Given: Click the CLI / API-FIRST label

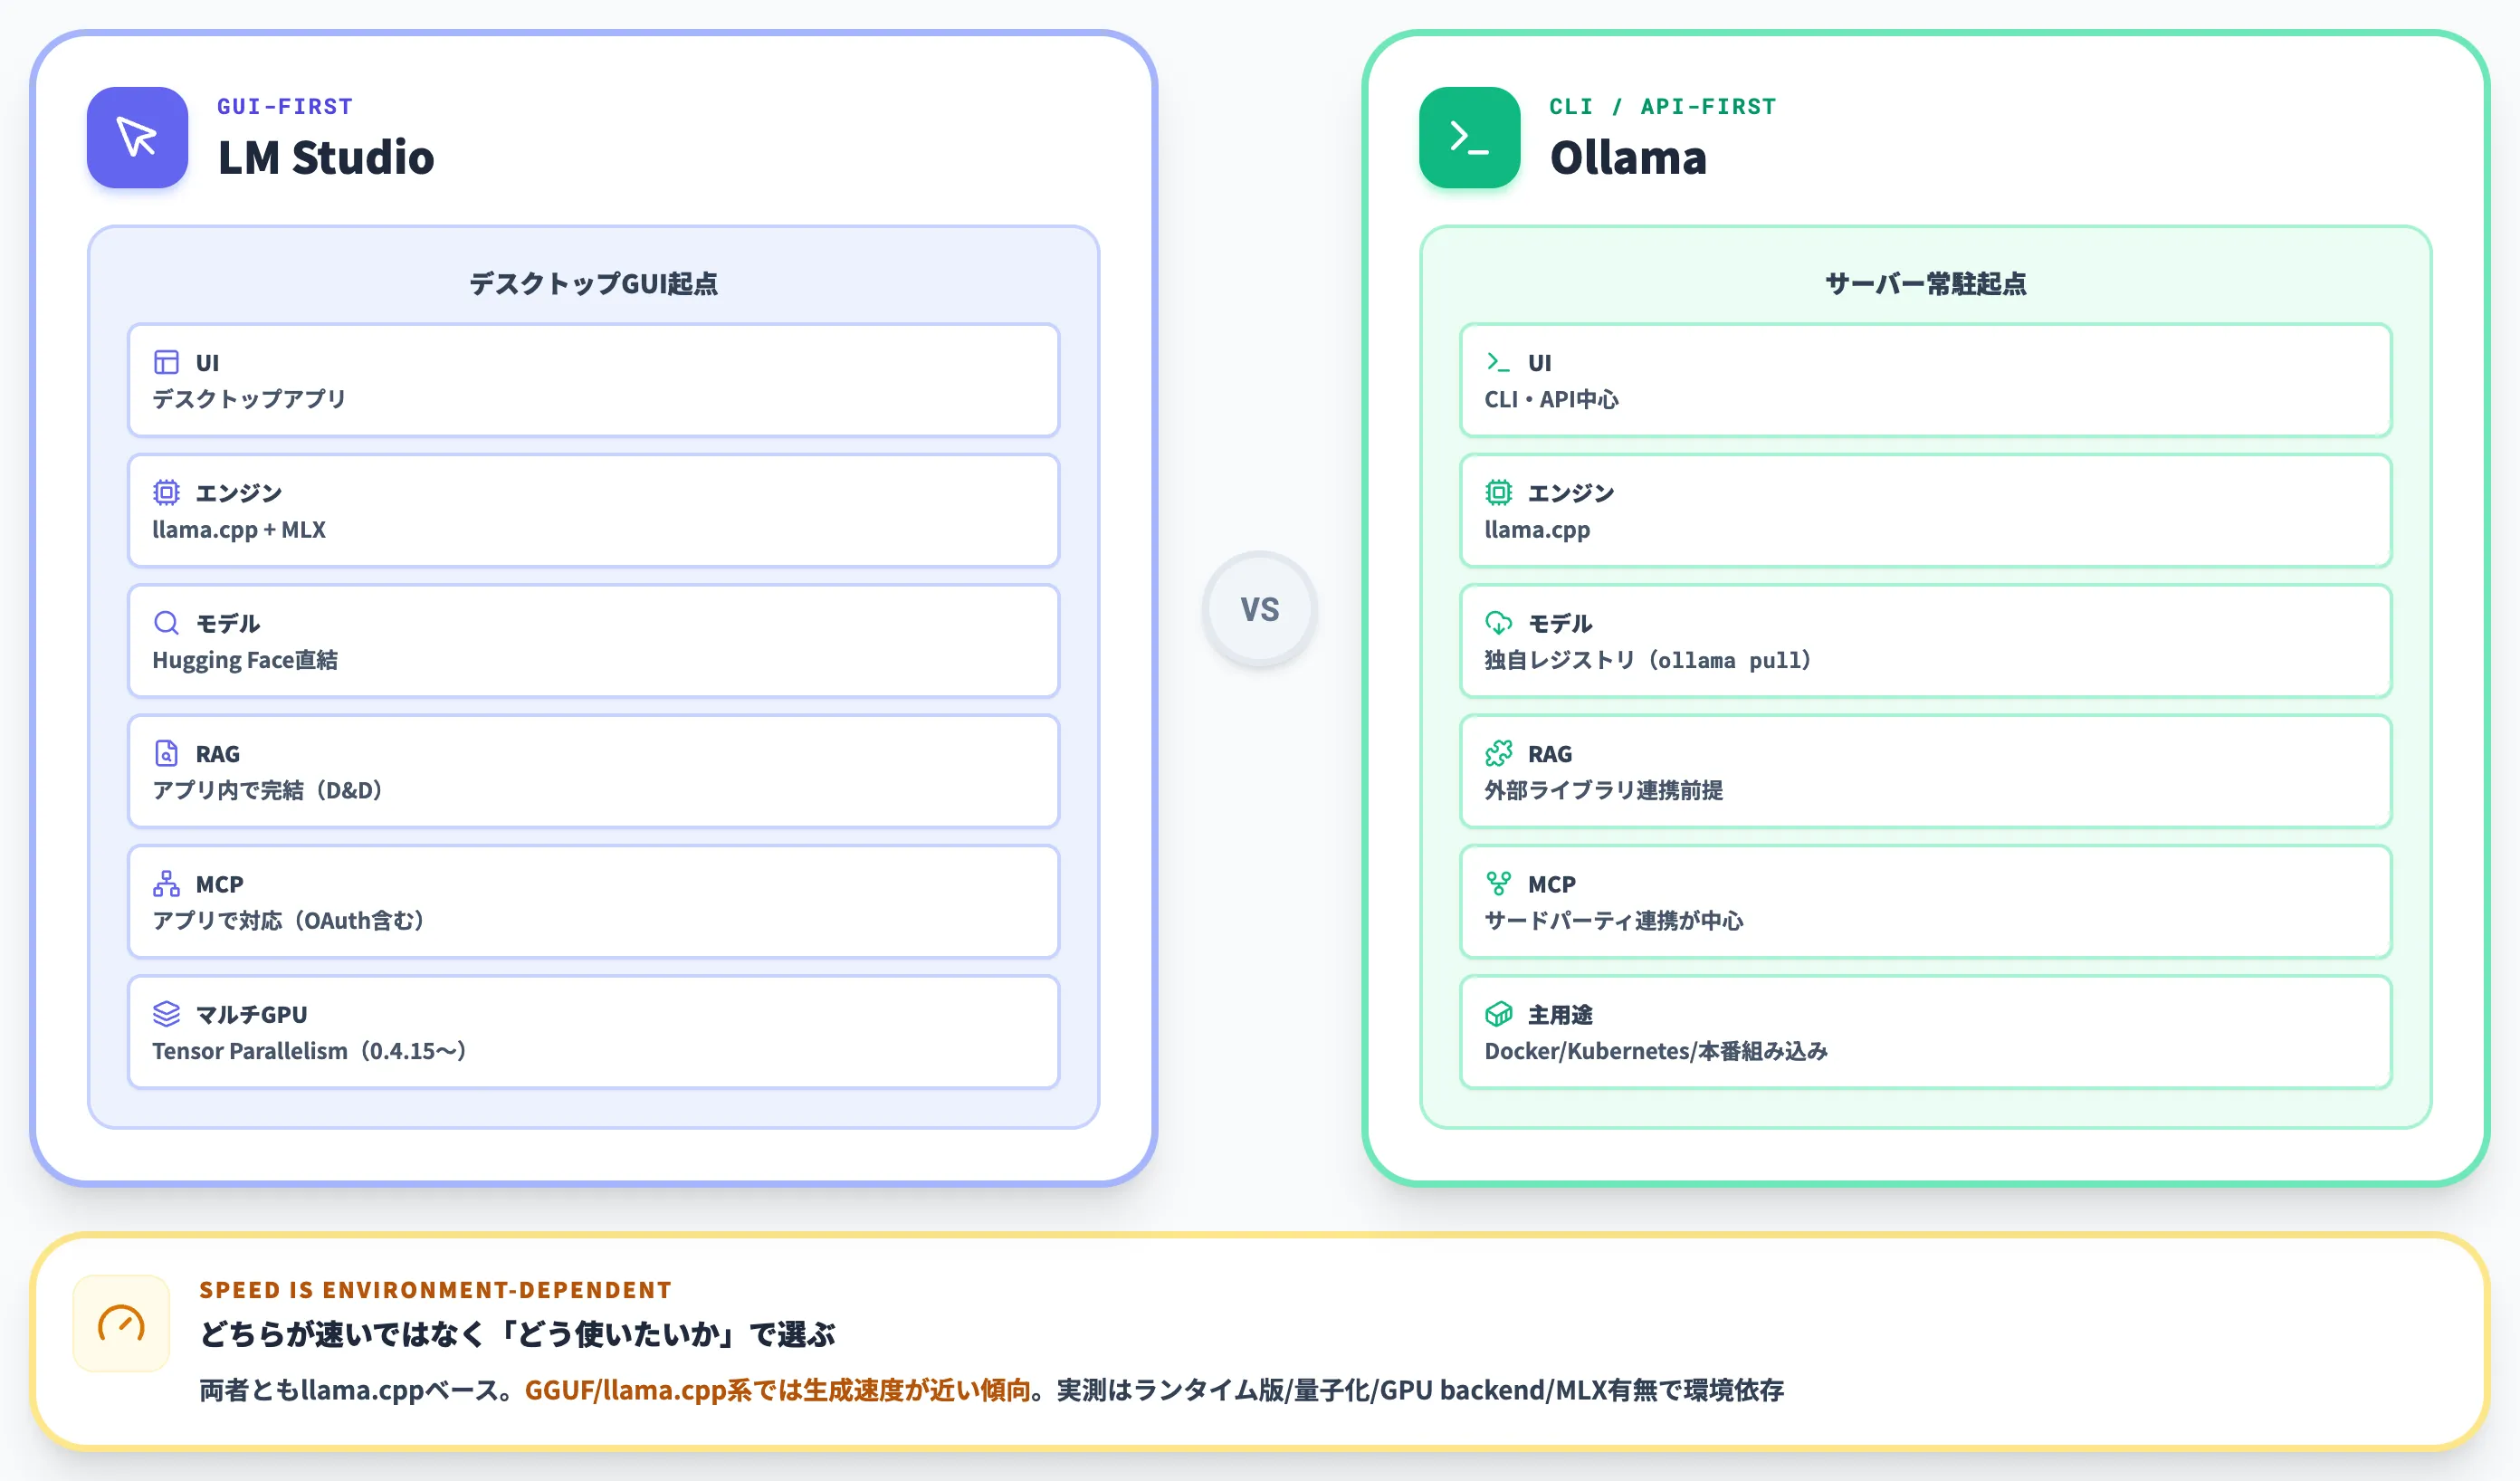Looking at the screenshot, I should (1662, 106).
